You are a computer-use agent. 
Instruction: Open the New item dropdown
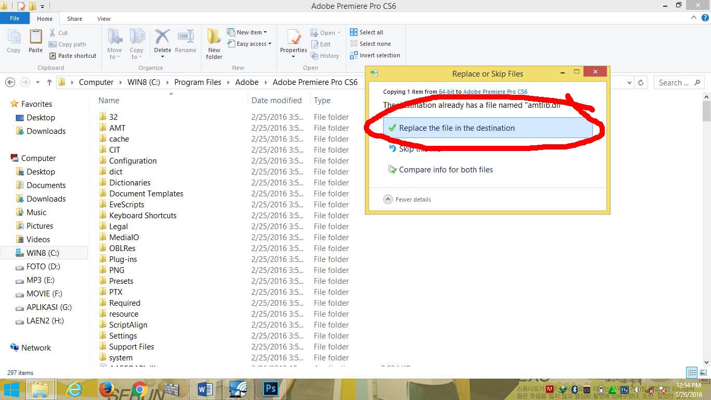coord(247,32)
